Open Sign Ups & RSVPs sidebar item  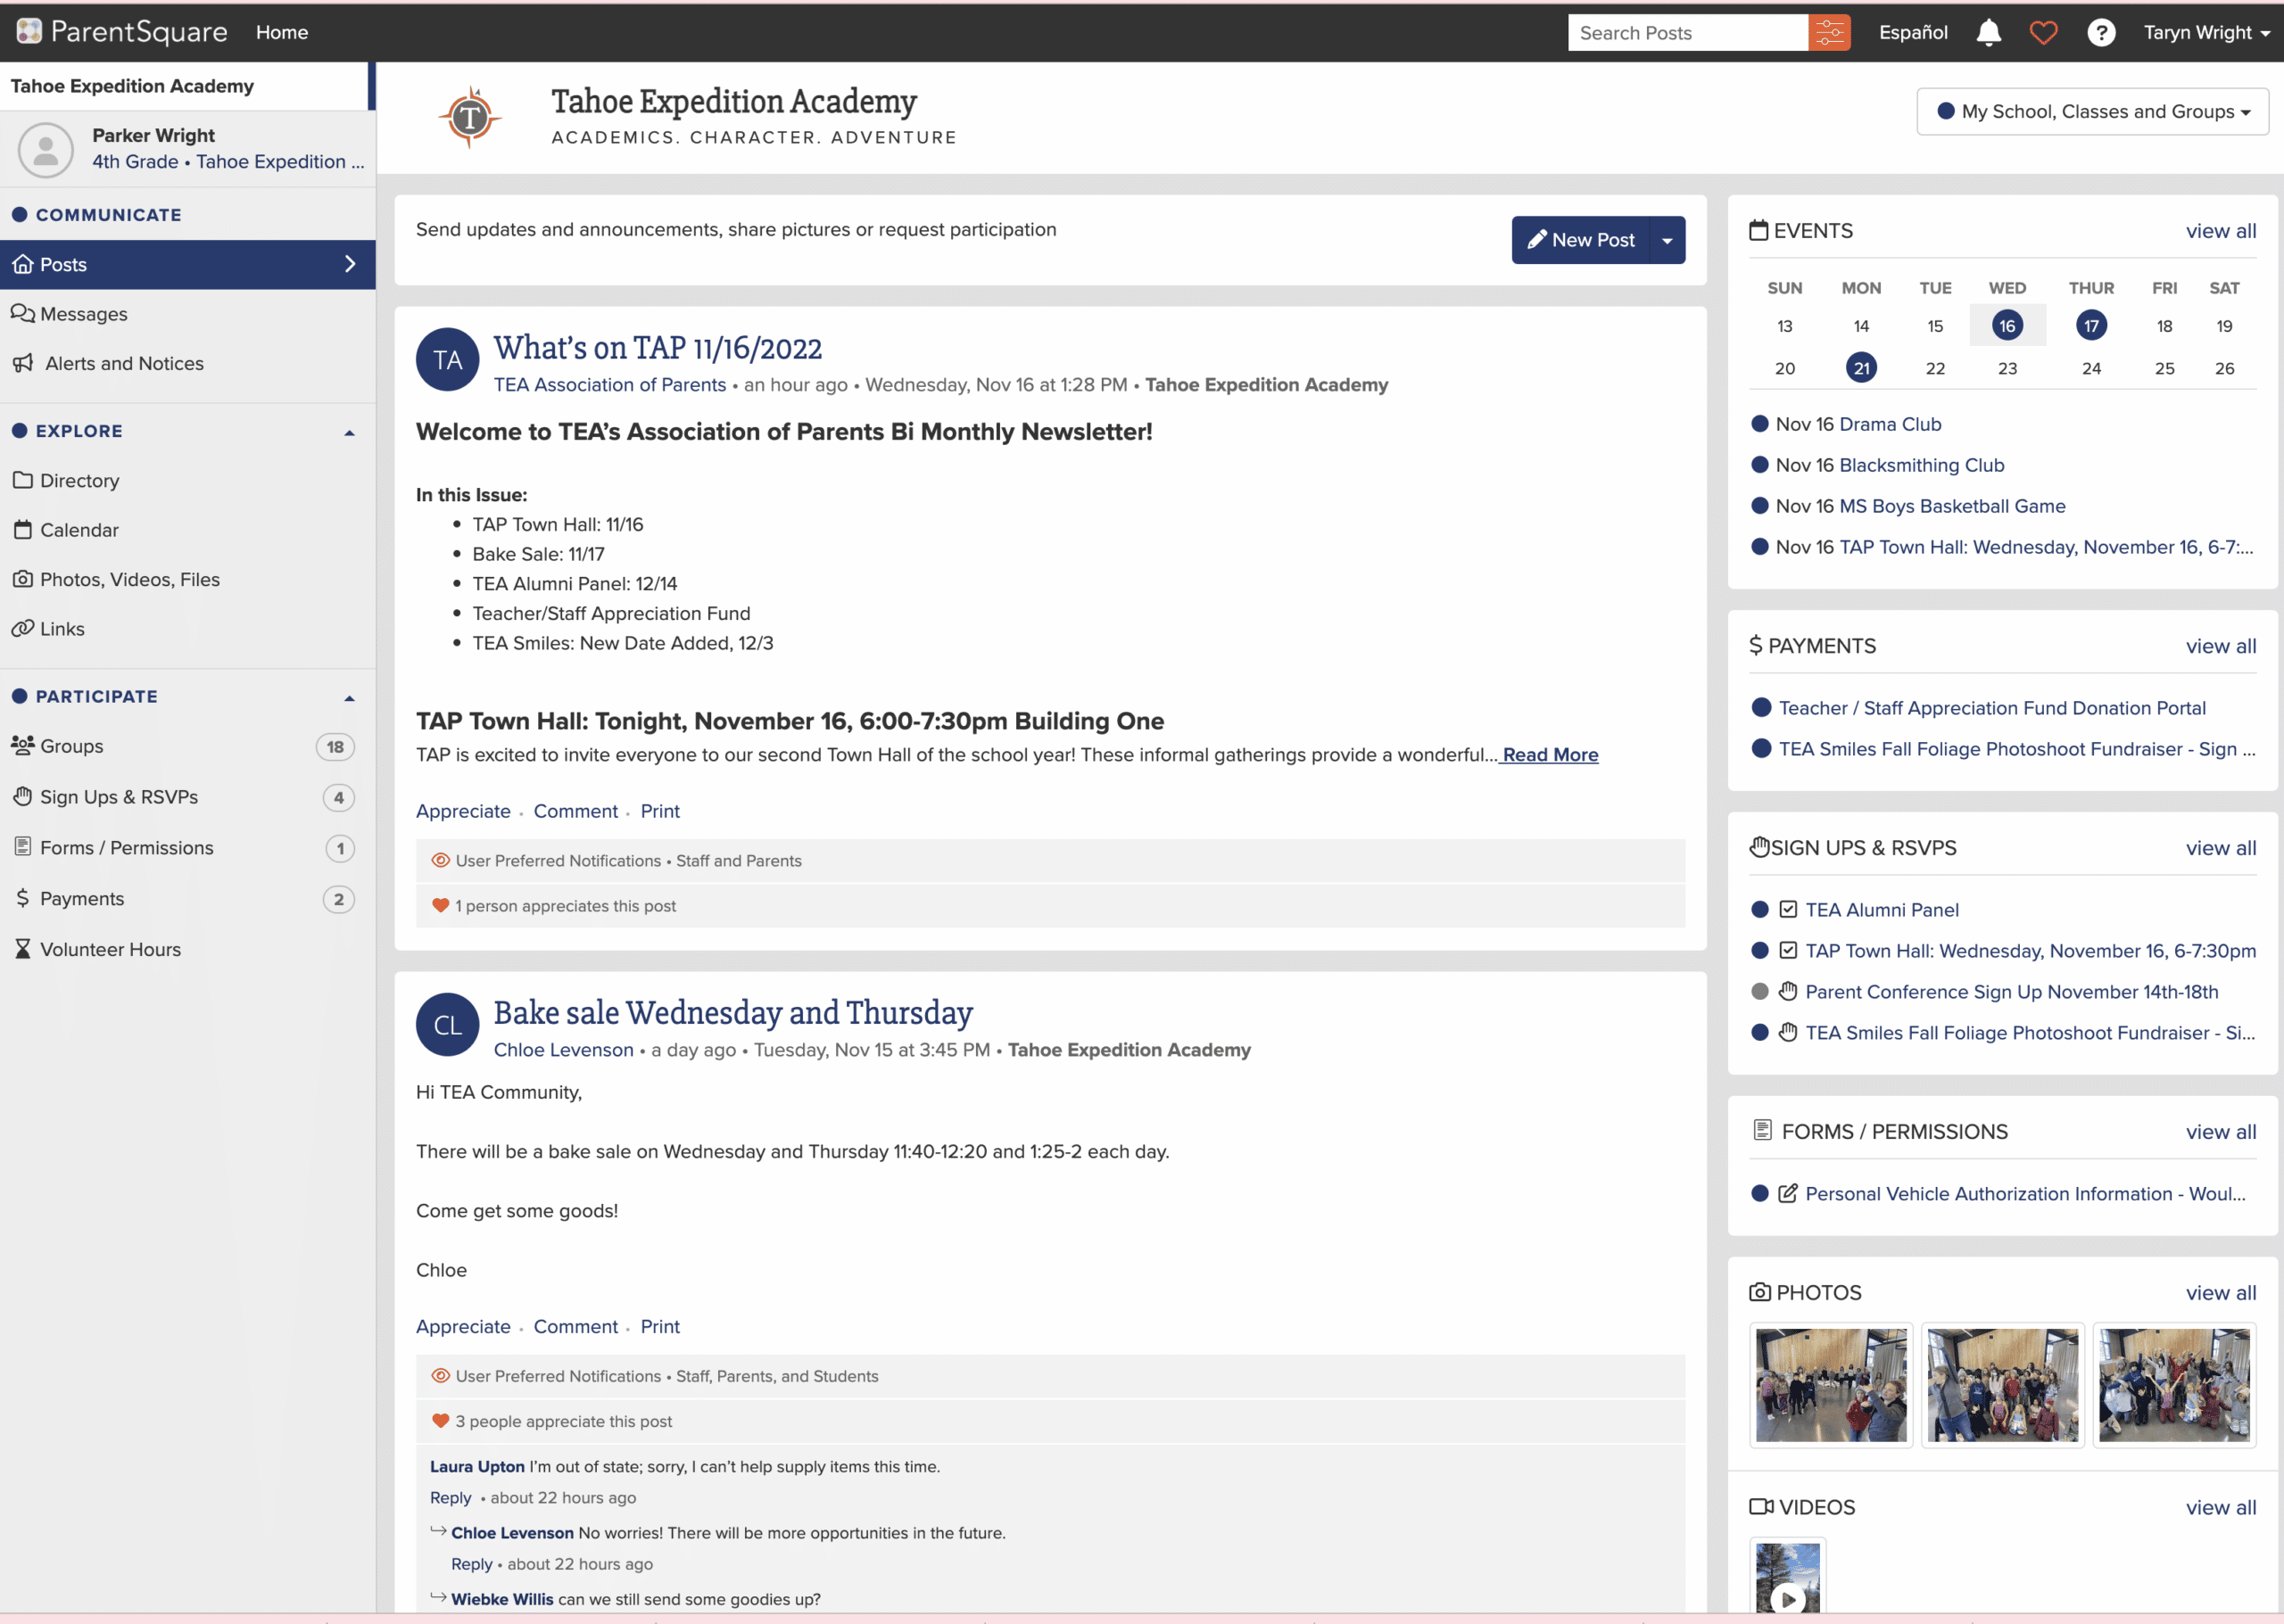(x=188, y=797)
